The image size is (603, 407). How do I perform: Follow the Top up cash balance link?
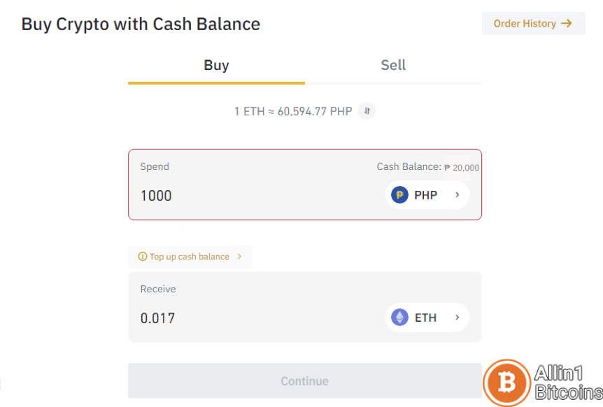coord(190,257)
